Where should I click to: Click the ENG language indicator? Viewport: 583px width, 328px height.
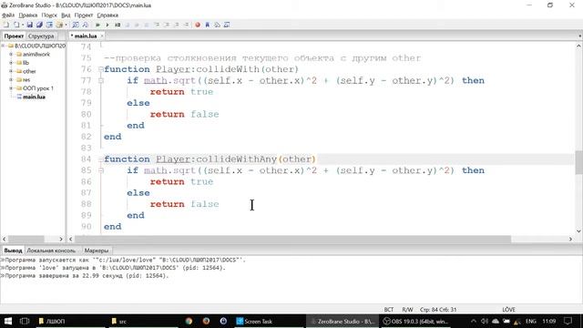click(530, 321)
